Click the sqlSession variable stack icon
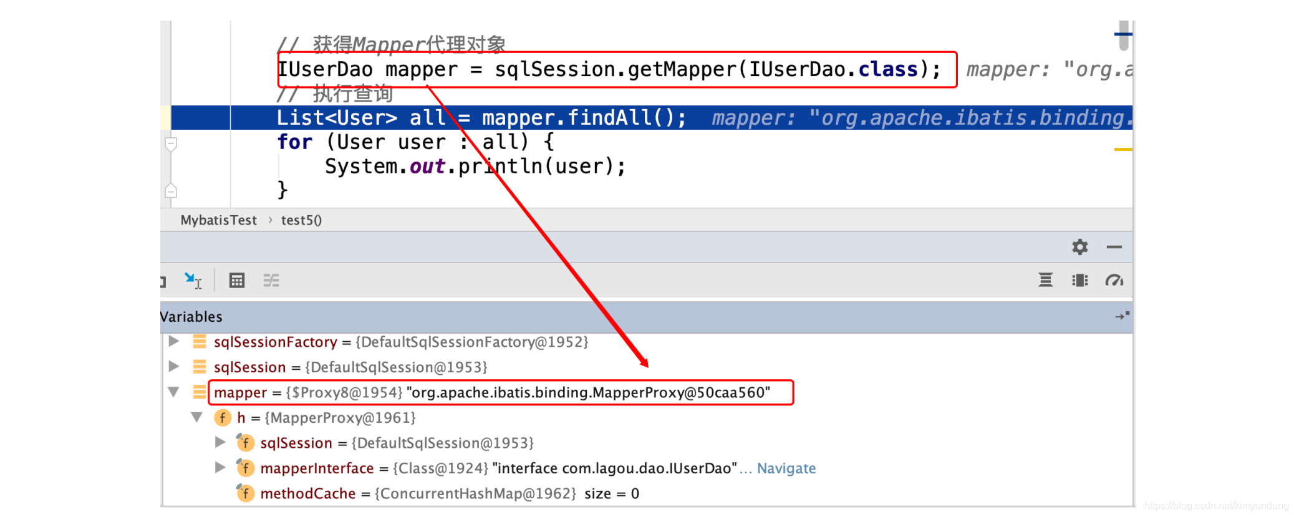Screen dimensions: 1294x517 click(x=200, y=367)
